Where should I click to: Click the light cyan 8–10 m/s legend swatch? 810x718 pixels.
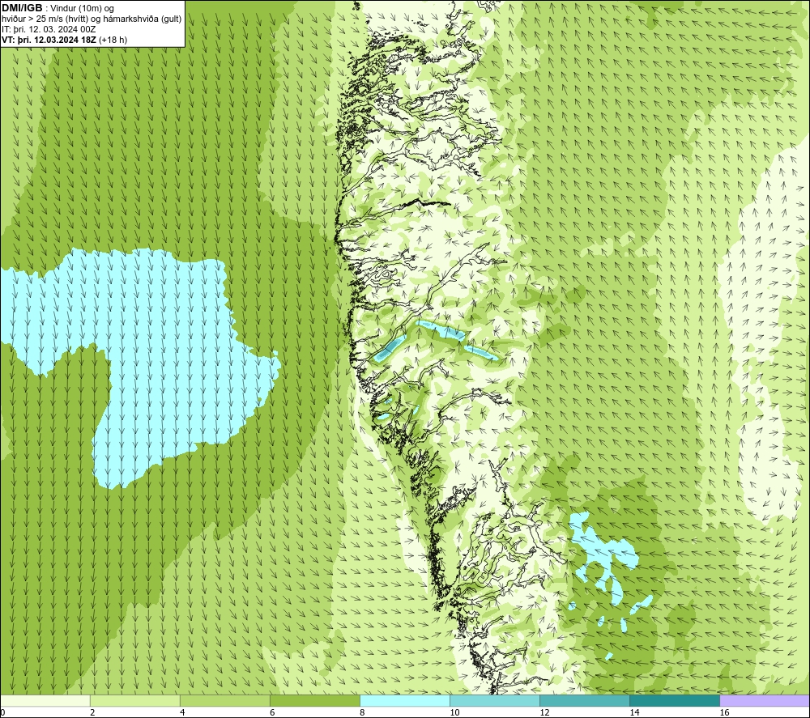405,700
